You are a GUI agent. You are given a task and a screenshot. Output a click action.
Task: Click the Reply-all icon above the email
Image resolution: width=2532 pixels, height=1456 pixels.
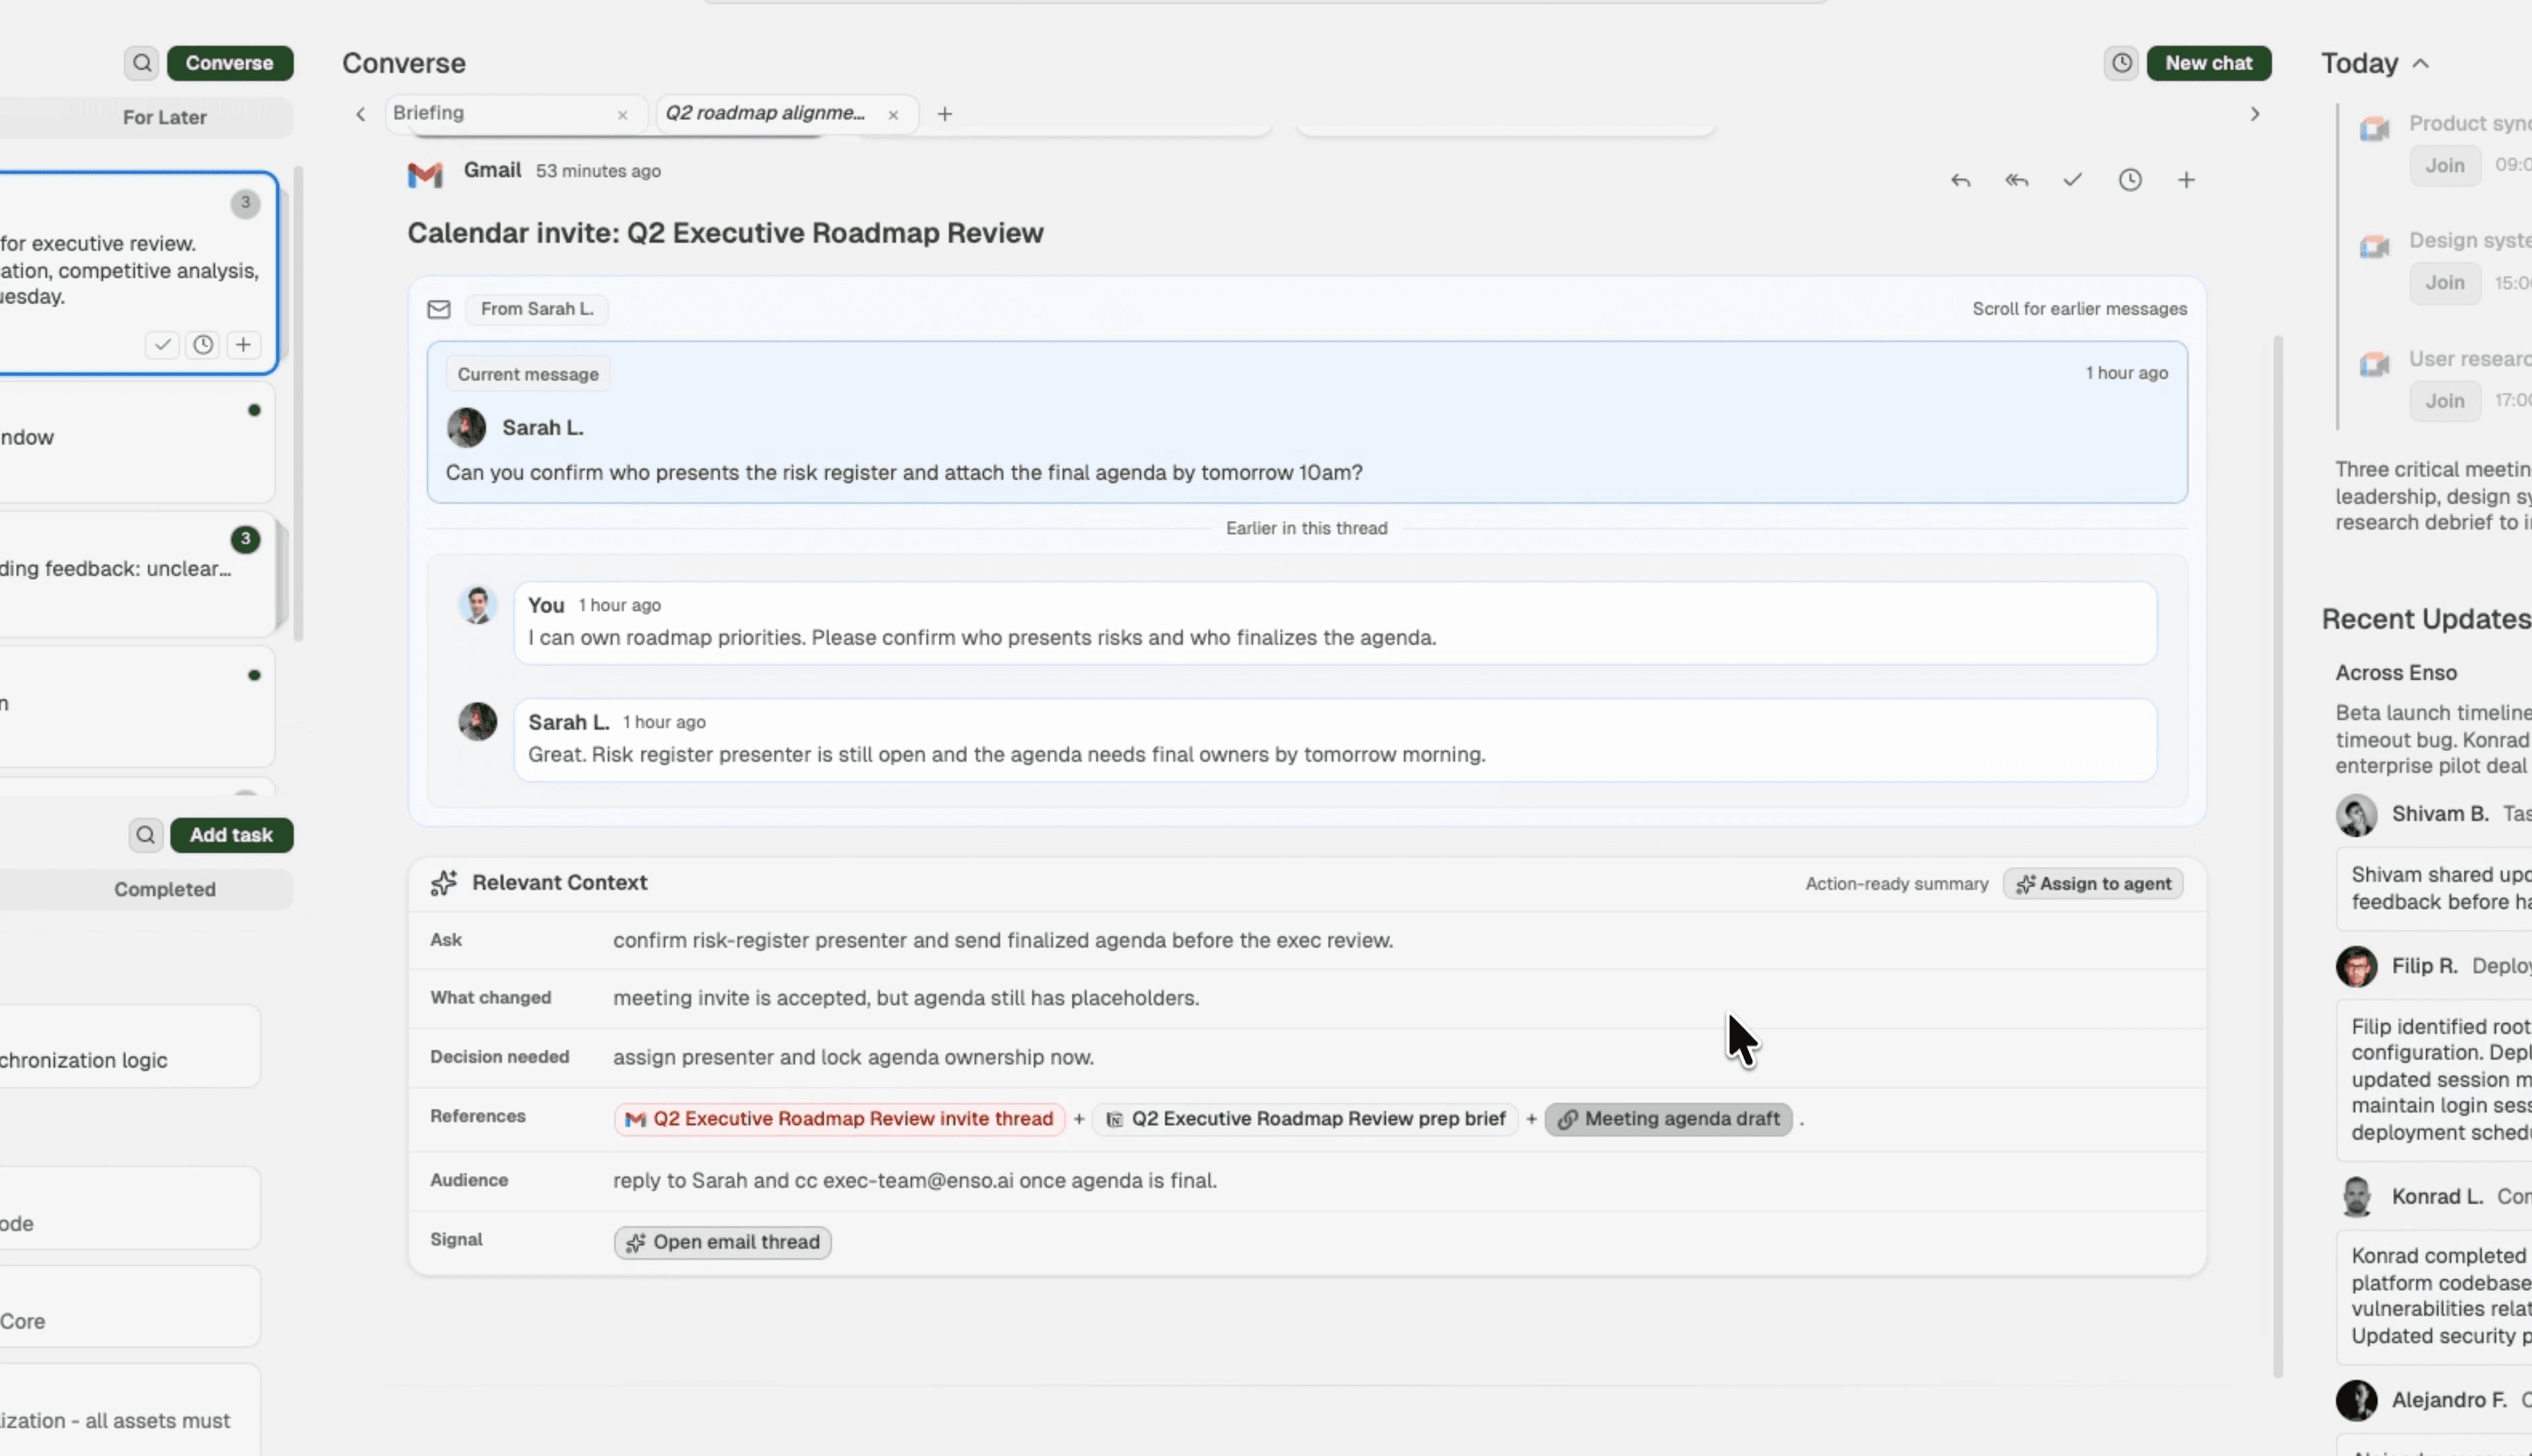pyautogui.click(x=2016, y=180)
